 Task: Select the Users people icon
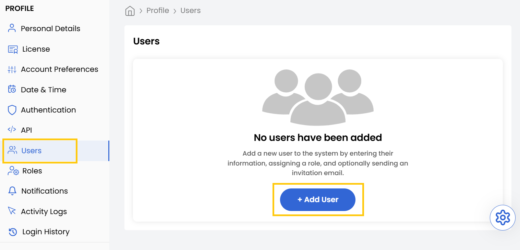coord(12,150)
